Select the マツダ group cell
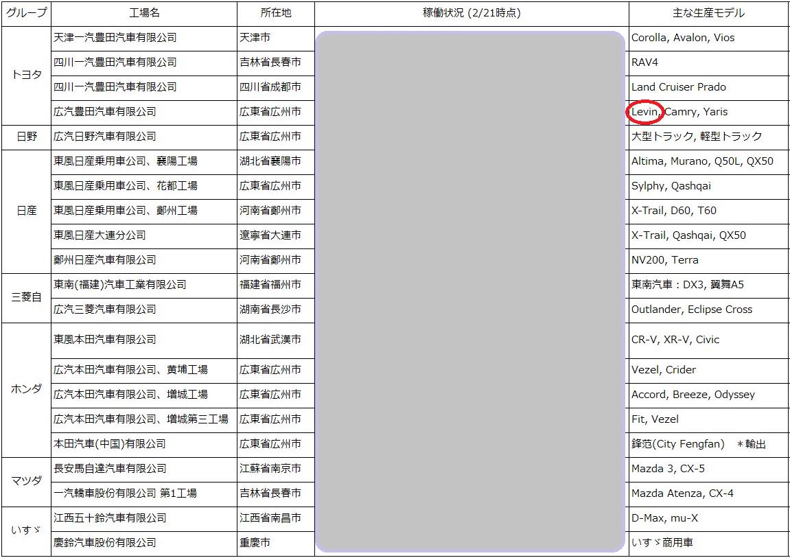790x558 pixels. pyautogui.click(x=26, y=482)
